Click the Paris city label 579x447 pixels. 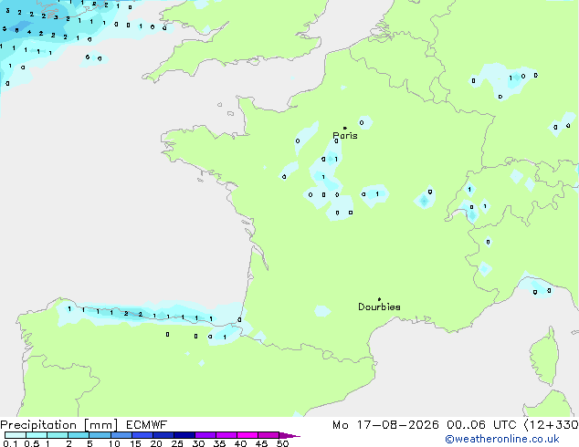(x=345, y=136)
